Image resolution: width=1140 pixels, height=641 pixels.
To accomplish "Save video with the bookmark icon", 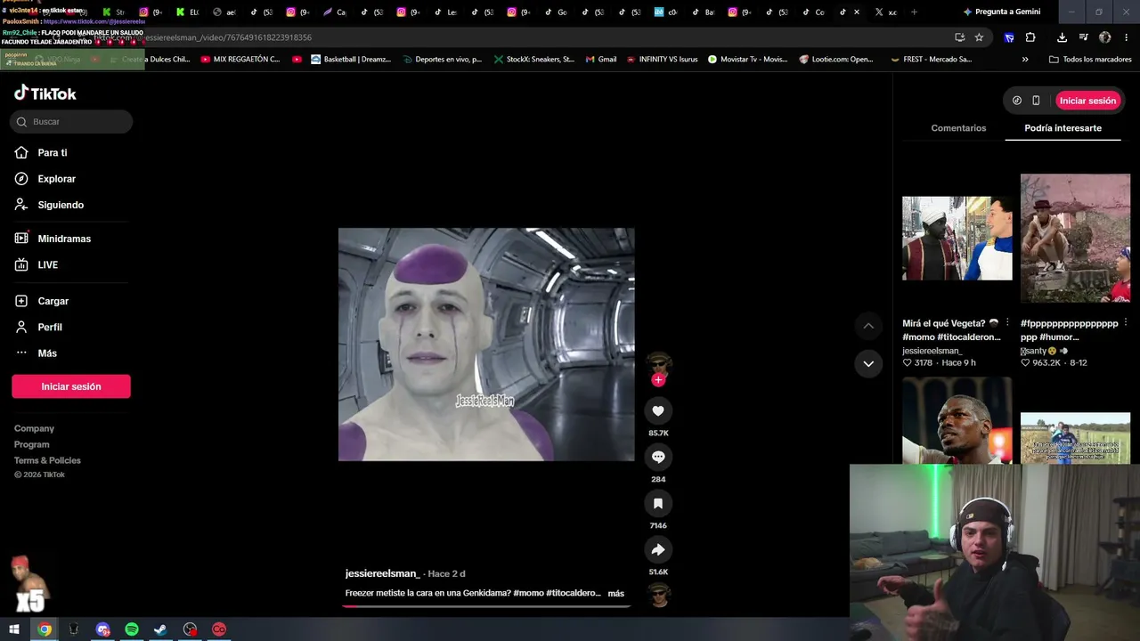I will pyautogui.click(x=658, y=503).
